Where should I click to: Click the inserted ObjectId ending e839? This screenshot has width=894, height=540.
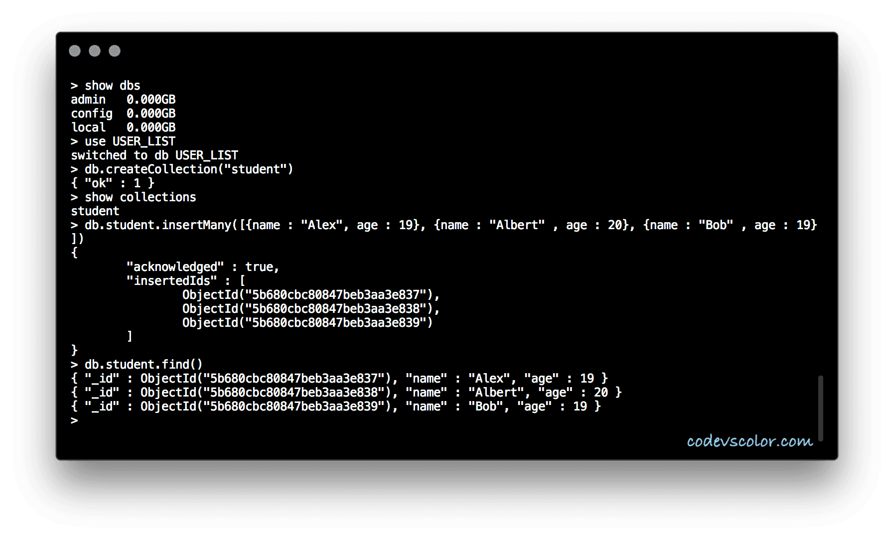[307, 323]
